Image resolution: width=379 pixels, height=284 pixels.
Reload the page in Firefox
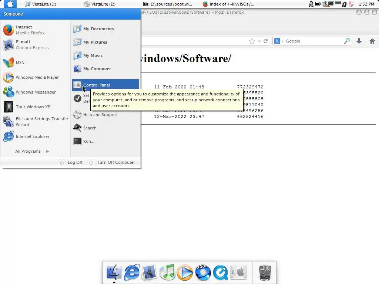265,41
